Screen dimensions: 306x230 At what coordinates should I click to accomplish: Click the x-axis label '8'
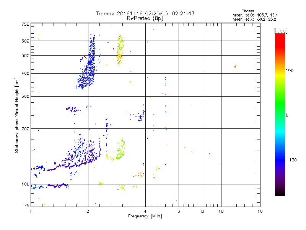coord(203,211)
